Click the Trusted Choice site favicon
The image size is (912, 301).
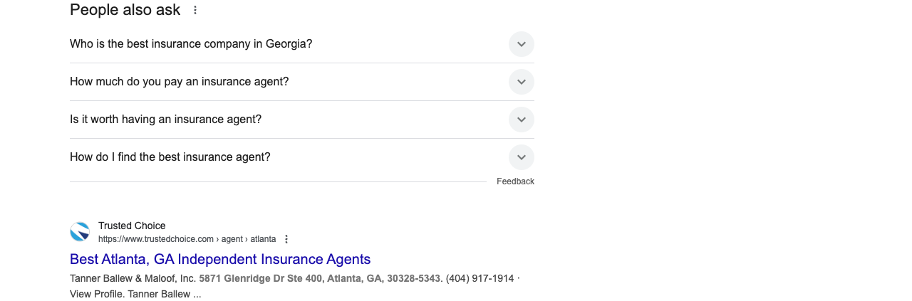[x=80, y=232]
